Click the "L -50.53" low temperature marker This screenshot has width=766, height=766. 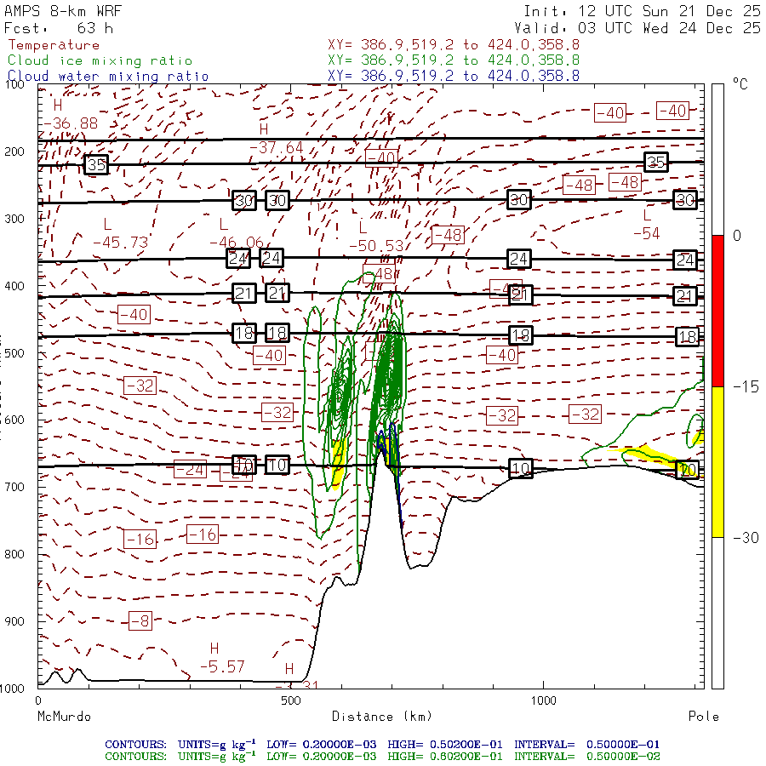pyautogui.click(x=376, y=237)
